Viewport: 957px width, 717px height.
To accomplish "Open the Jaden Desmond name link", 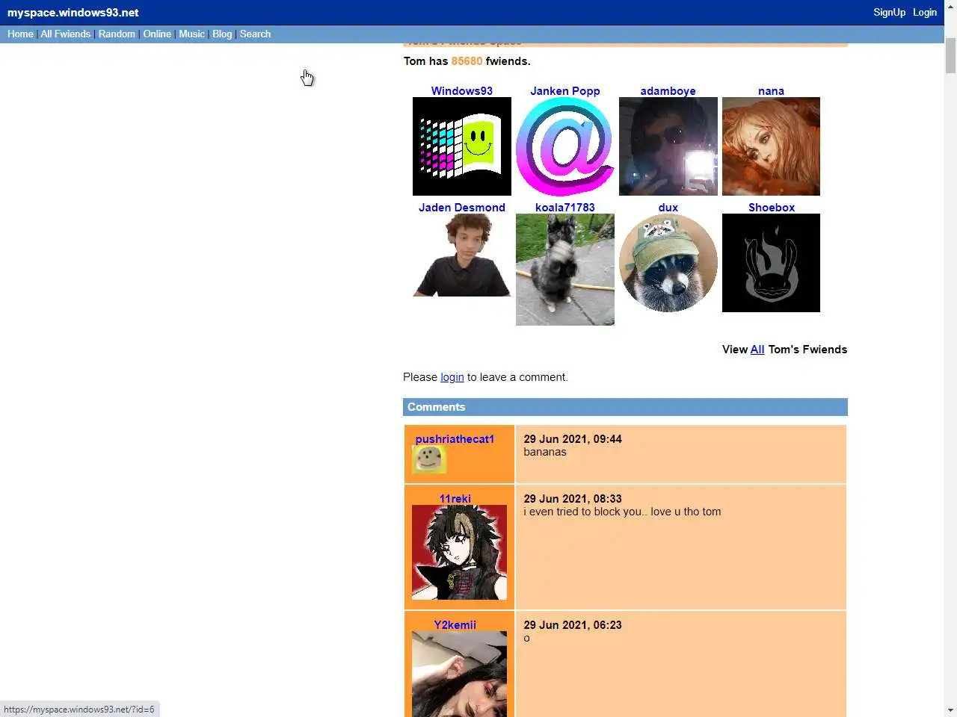I will [462, 208].
